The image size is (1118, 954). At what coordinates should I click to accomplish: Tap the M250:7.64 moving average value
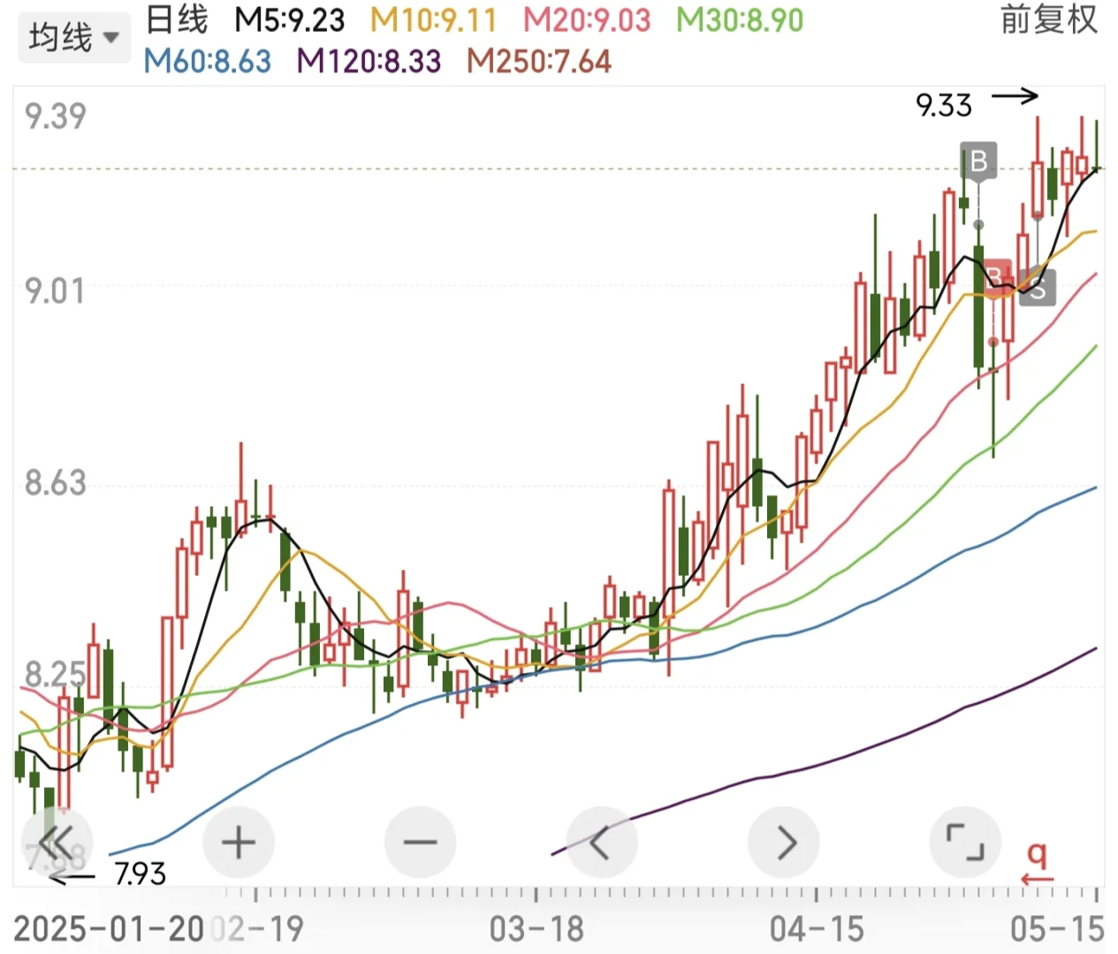[x=539, y=61]
